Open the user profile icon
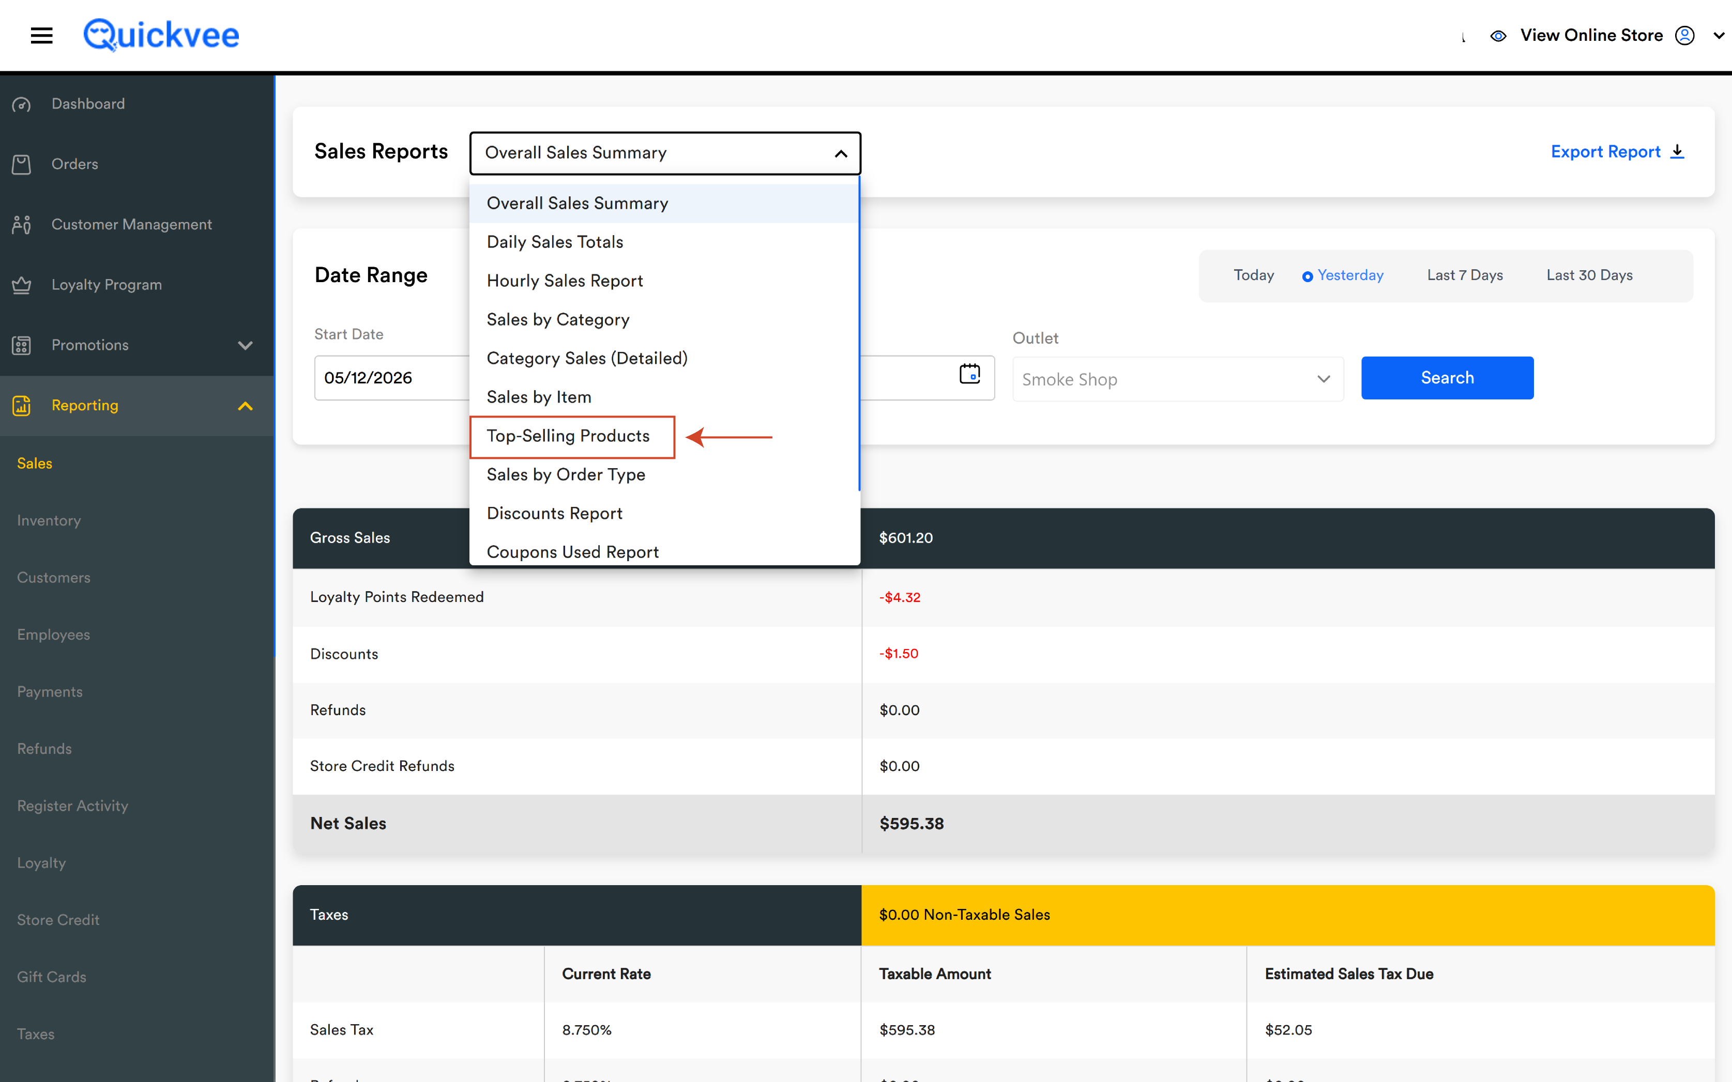Screen dimensions: 1732x1082 click(x=1685, y=35)
